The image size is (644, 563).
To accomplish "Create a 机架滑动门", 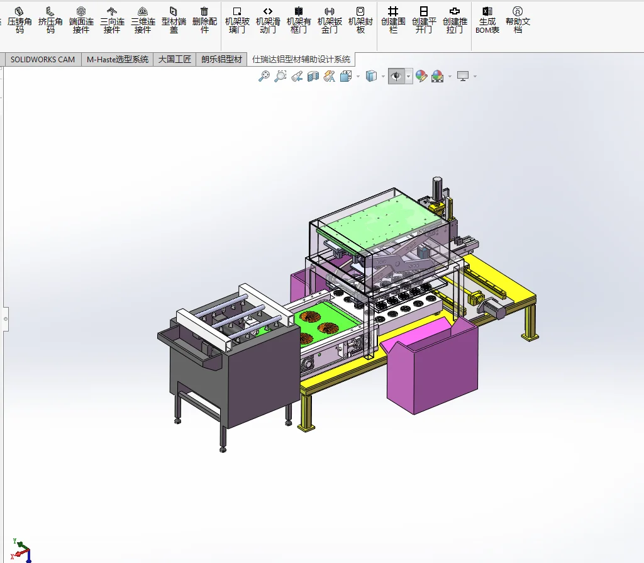I will tap(268, 20).
